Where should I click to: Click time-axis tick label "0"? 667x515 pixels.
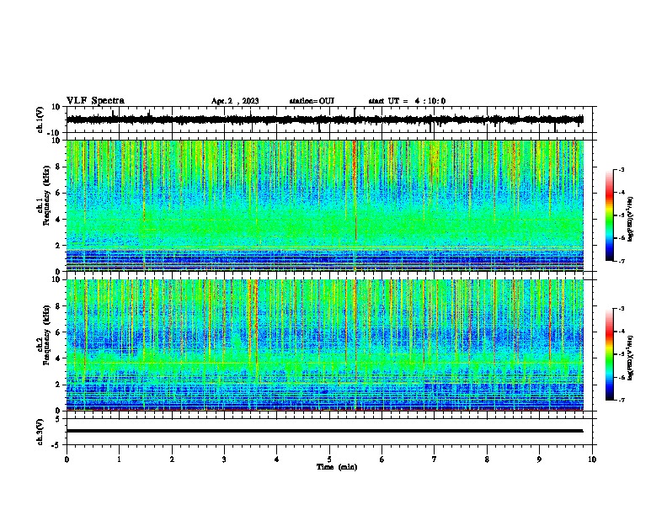pos(67,459)
